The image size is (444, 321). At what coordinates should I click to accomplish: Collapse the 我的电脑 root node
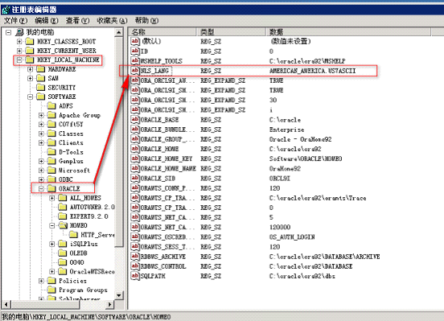point(9,32)
